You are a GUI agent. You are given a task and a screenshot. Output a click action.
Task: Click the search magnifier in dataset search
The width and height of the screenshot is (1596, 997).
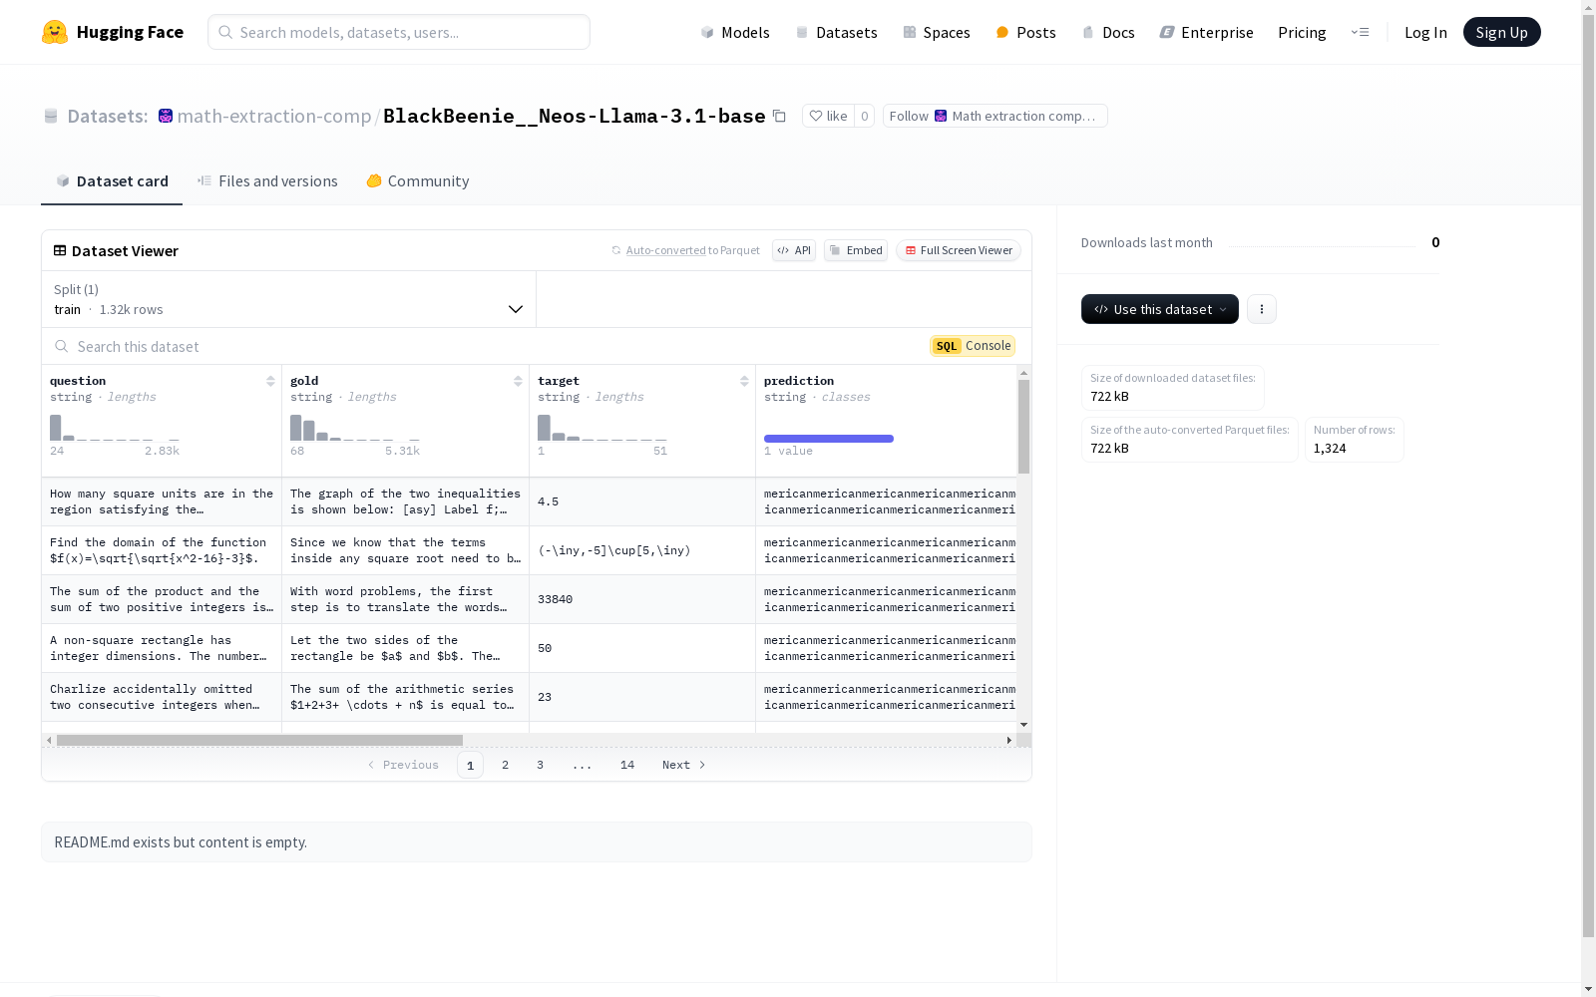(x=62, y=346)
